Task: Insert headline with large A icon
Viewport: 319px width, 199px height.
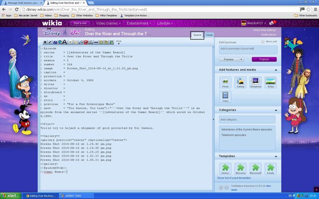Action: pyautogui.click(x=65, y=42)
